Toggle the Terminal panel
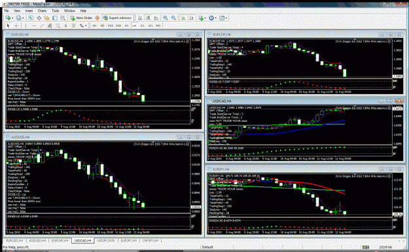Screen dimensions: 409x252 (x=55, y=18)
